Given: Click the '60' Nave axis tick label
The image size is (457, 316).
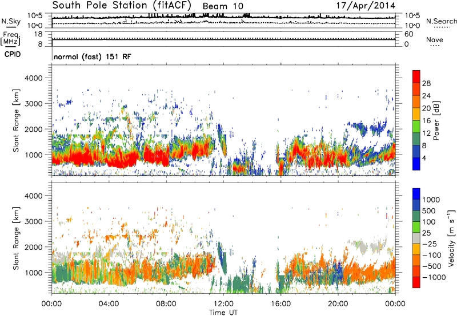Looking at the screenshot, I should point(409,34).
